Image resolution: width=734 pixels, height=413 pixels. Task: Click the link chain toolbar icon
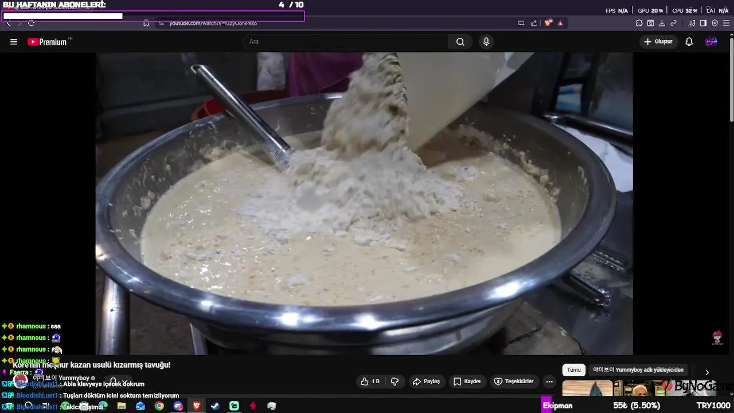click(x=673, y=23)
